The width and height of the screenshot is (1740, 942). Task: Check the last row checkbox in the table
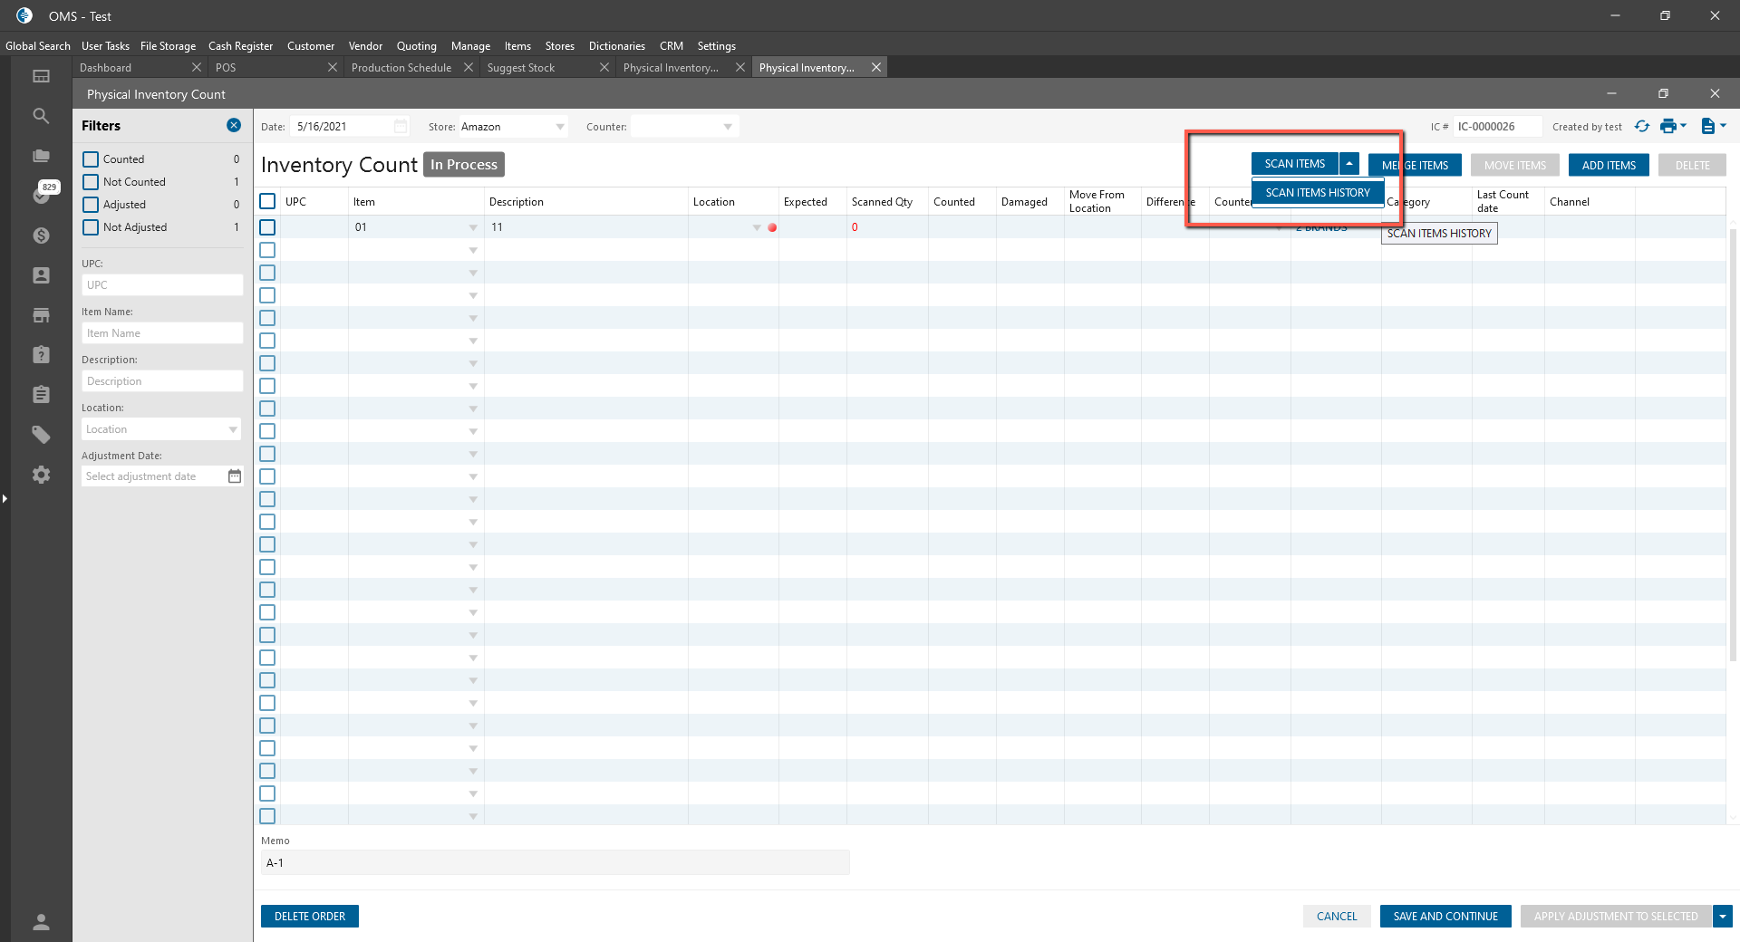pos(267,816)
